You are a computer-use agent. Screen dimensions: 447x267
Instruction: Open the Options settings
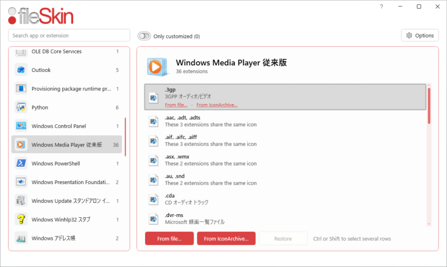420,35
